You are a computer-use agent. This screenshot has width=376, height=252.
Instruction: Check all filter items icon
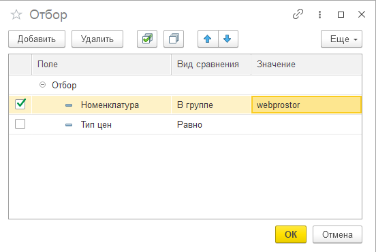click(x=147, y=39)
